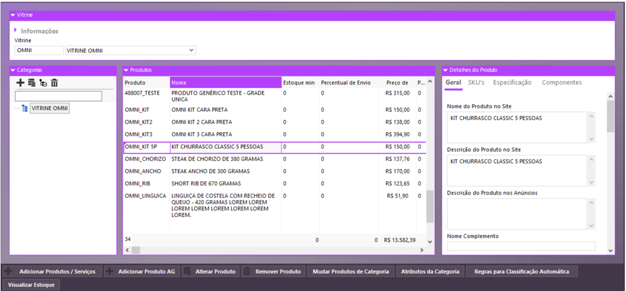
Task: Select SHORT RIB DE 670 GRAMAS row
Action: click(x=274, y=184)
